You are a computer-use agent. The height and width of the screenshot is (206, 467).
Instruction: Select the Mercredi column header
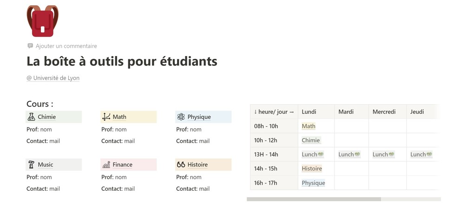coord(384,112)
